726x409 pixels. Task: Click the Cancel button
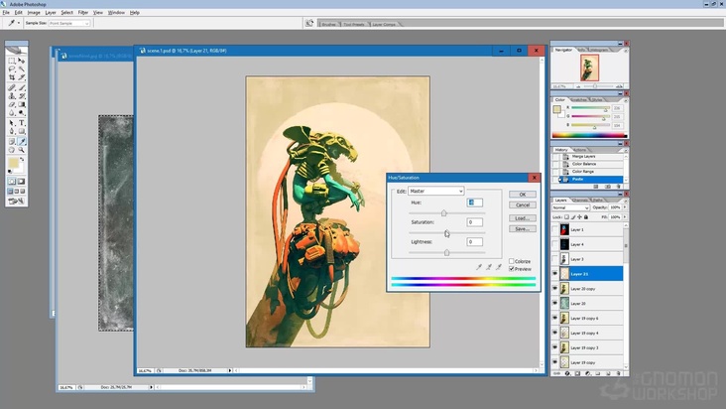coord(523,205)
